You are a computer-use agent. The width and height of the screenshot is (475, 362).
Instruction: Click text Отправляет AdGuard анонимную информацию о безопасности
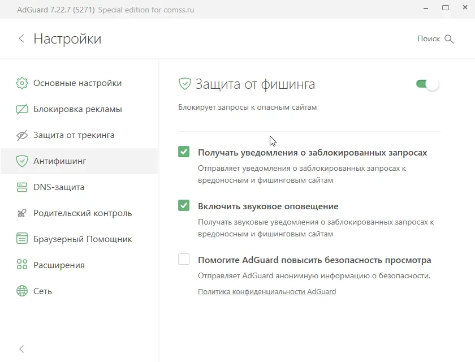[314, 275]
